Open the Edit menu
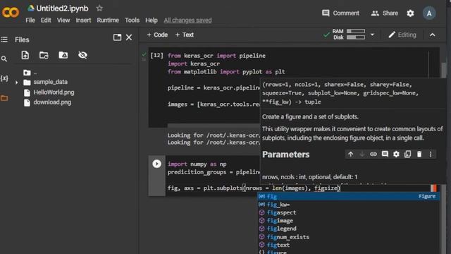The width and height of the screenshot is (451, 254). click(46, 20)
